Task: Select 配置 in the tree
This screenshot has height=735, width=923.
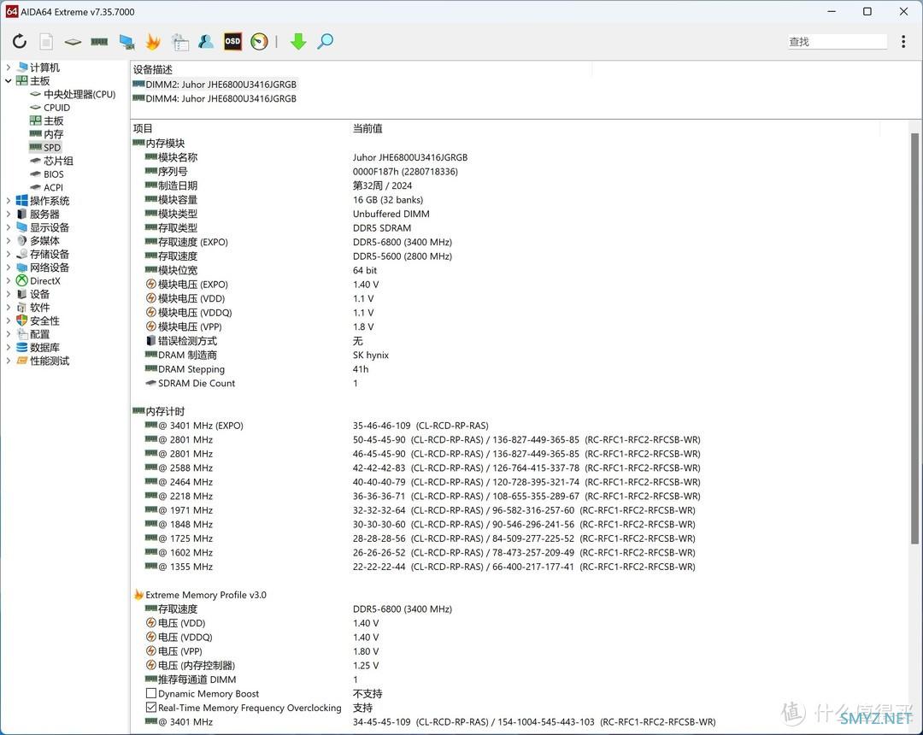Action: pyautogui.click(x=40, y=334)
